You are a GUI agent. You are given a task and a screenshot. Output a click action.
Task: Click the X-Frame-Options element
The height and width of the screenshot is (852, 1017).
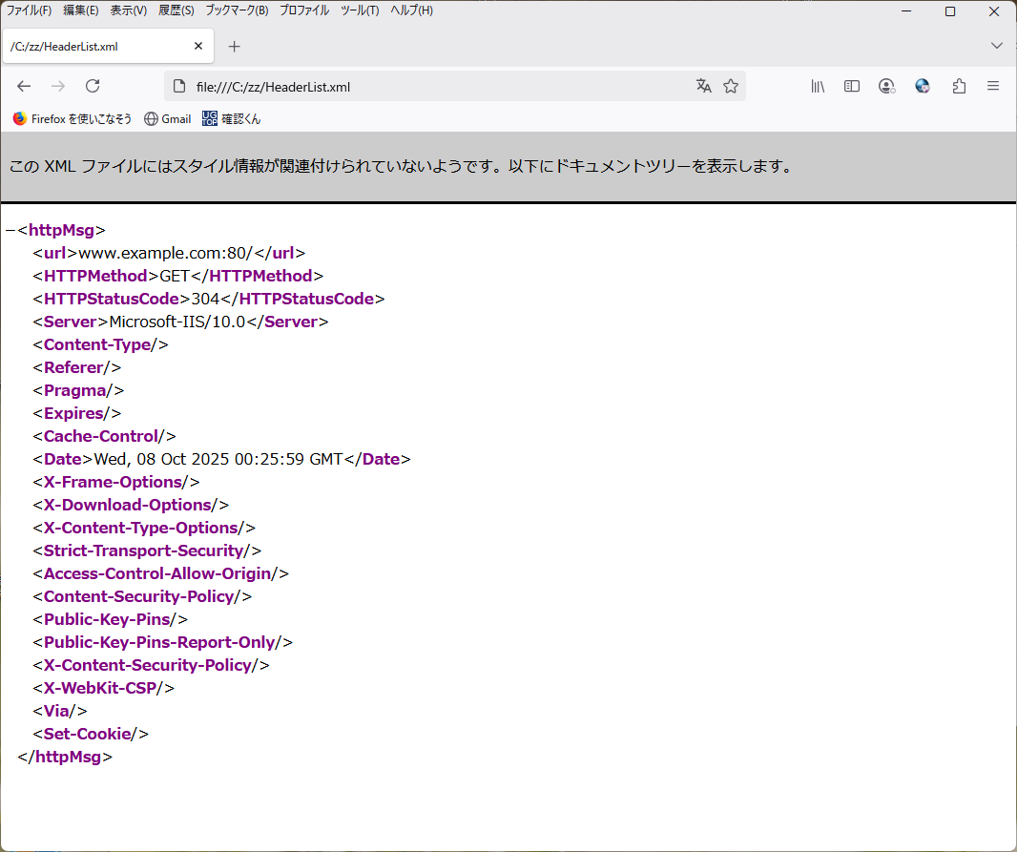116,482
